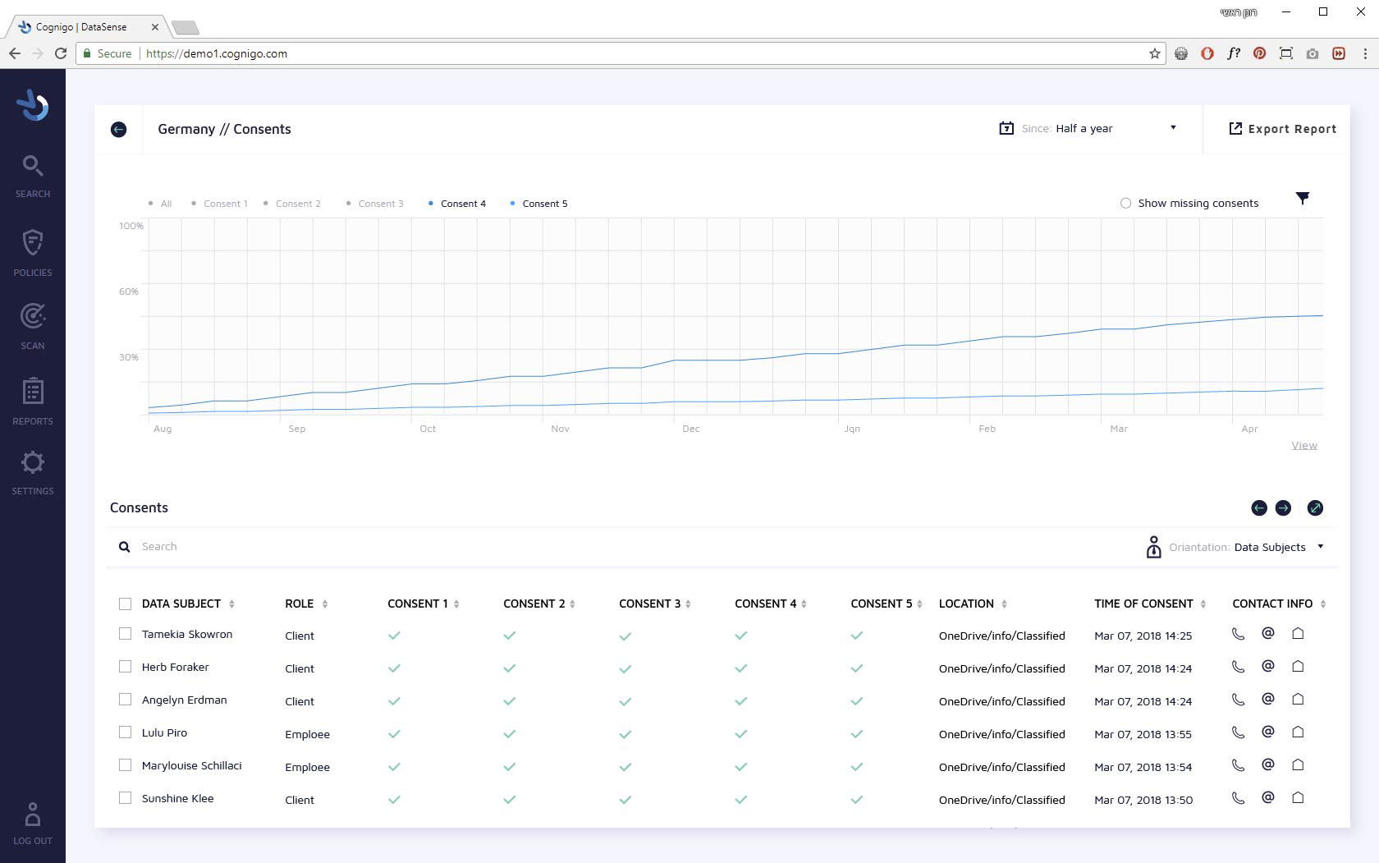Click the email icon for Marylouise Schillaci
Screen dimensions: 1379x863
(1268, 764)
